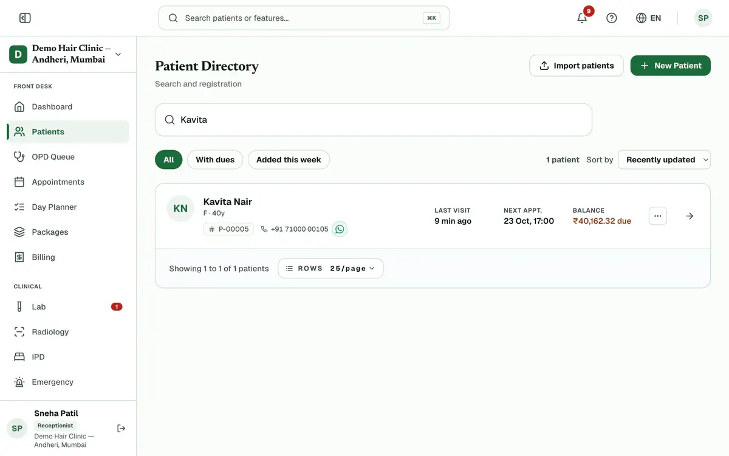Open Kavita Nair patient name
Image resolution: width=729 pixels, height=456 pixels.
[x=228, y=202]
